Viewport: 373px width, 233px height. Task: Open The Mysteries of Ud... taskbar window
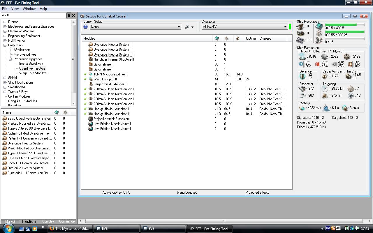[x=70, y=229]
